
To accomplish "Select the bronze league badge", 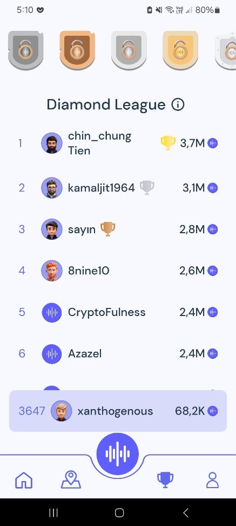I will 77,50.
